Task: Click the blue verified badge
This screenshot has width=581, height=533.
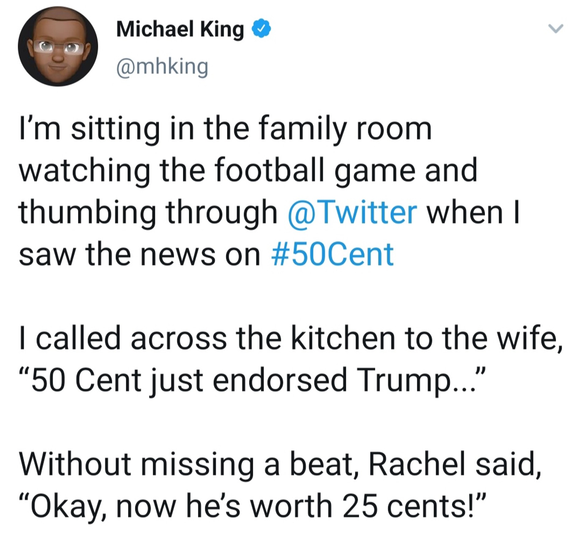Action: [261, 28]
